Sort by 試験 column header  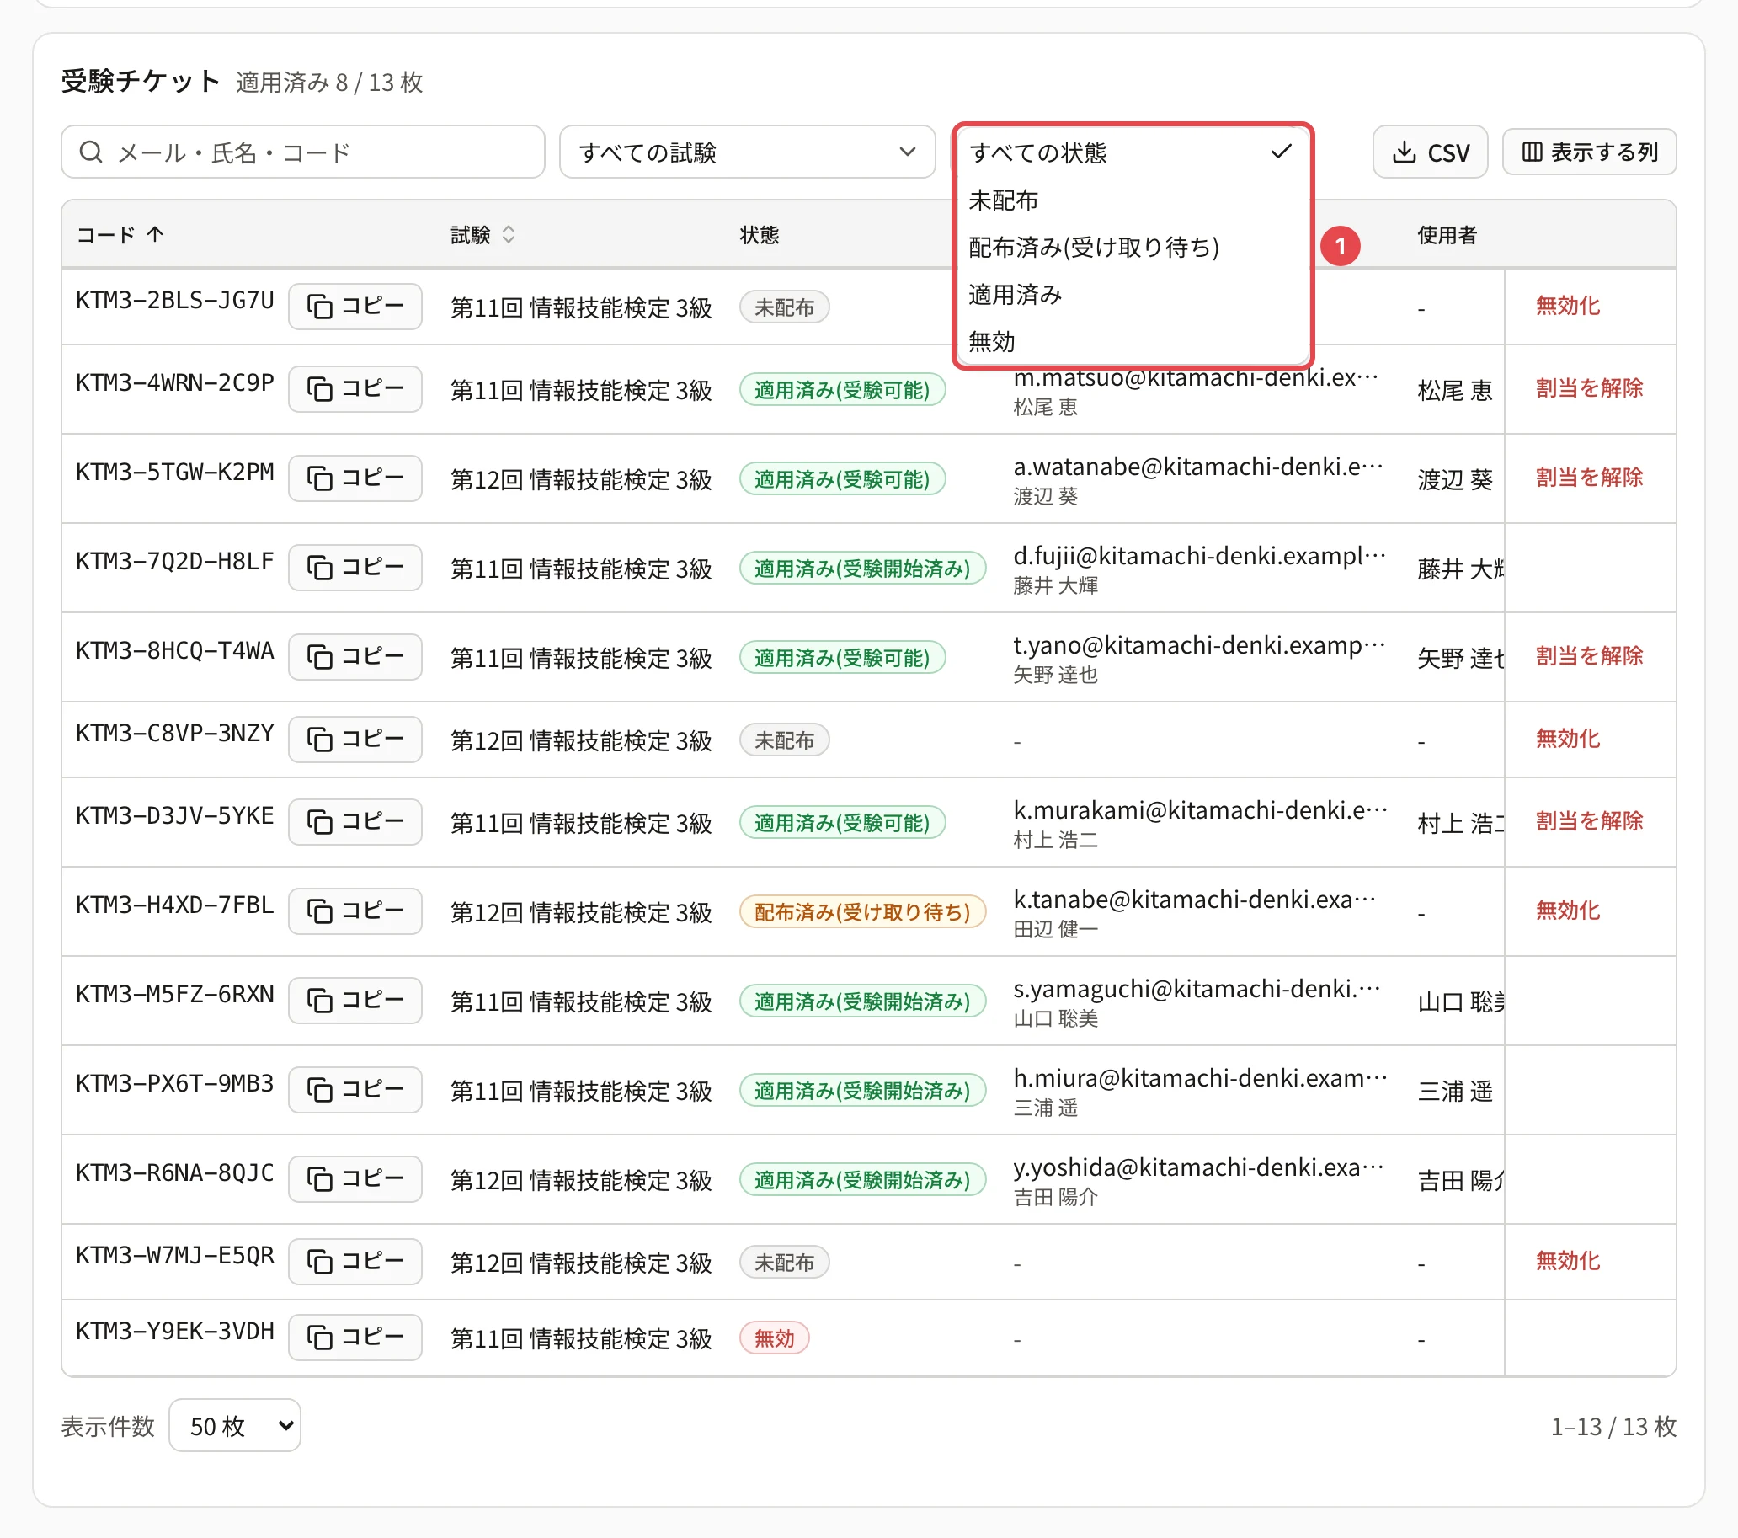click(x=483, y=235)
